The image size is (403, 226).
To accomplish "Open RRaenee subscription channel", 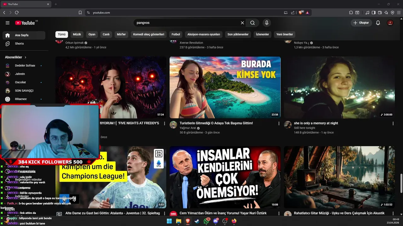I will [x=24, y=99].
